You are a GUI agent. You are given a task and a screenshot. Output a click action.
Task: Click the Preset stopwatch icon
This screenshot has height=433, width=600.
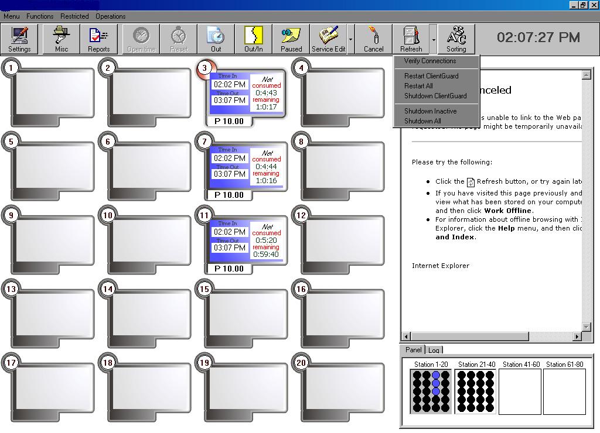pos(179,39)
